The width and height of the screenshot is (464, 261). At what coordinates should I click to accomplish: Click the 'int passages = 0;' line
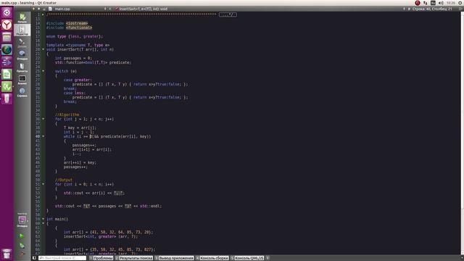click(74, 58)
